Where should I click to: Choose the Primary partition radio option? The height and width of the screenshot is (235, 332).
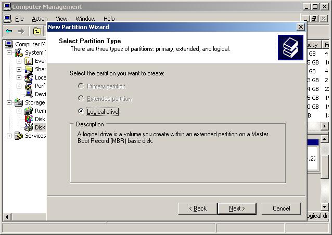81,86
